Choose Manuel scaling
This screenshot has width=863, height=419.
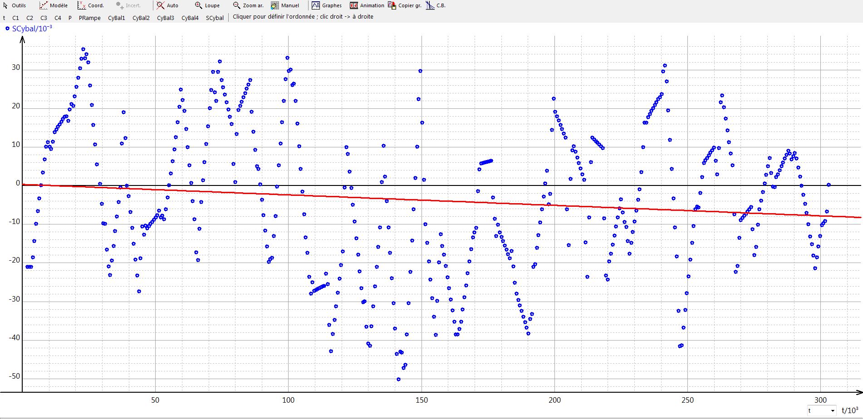pos(285,5)
